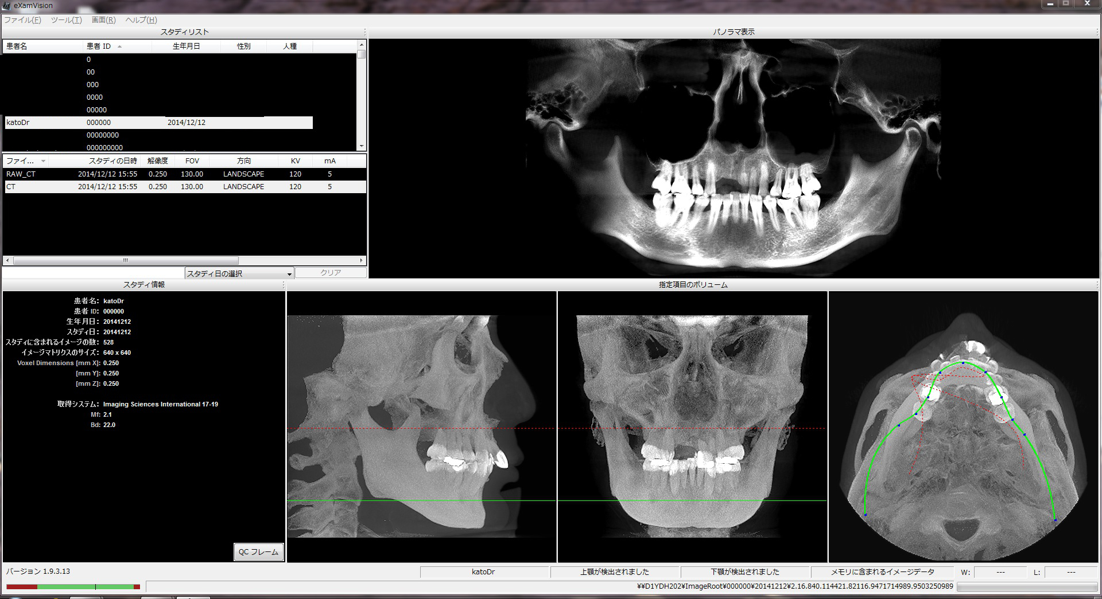Image resolution: width=1102 pixels, height=599 pixels.
Task: Click the file list horizontal scrollbar thumb
Action: [x=125, y=260]
